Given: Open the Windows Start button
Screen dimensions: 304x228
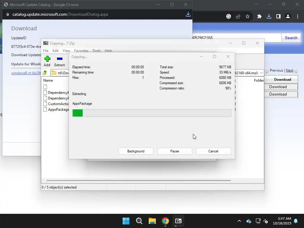Looking at the screenshot, I should tap(126, 221).
